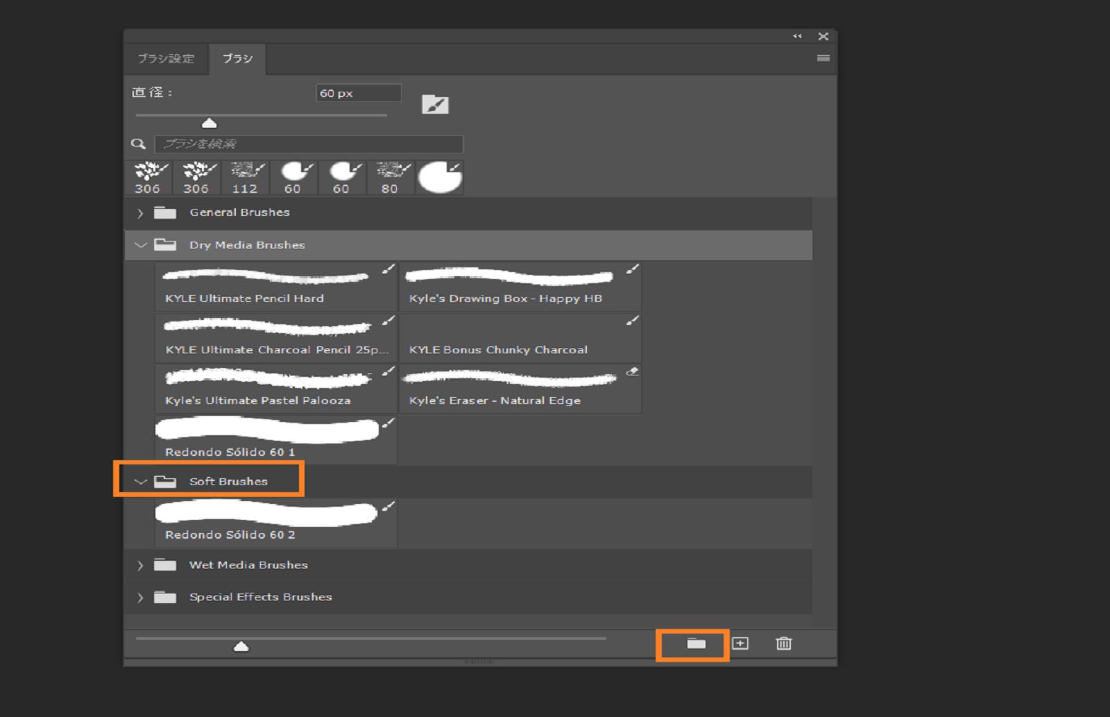
Task: Click the Dry Media Brushes label
Action: [247, 245]
